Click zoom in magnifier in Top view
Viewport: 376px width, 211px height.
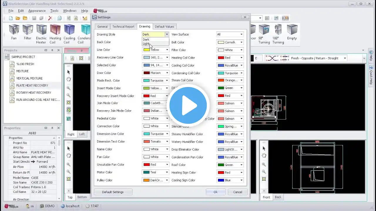point(68,164)
